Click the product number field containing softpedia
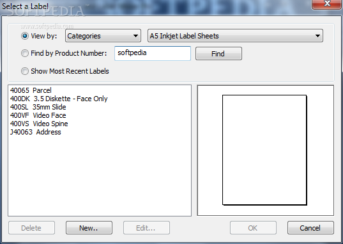This screenshot has height=244, width=343. (x=153, y=53)
